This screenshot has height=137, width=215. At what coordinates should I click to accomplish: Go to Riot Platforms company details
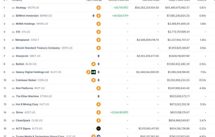coord(24,88)
